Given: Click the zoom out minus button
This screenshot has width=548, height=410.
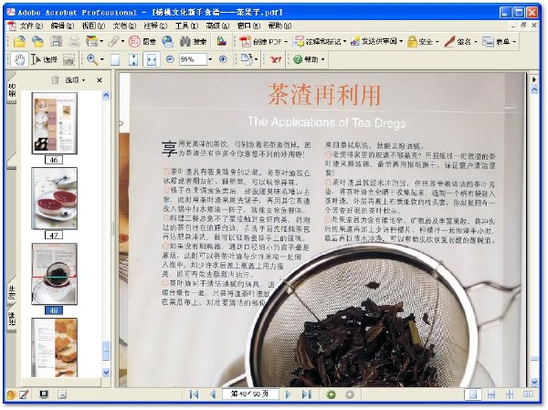Looking at the screenshot, I should [170, 59].
